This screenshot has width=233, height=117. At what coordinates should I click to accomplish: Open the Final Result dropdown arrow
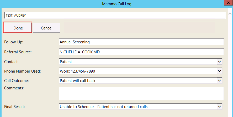(x=220, y=107)
